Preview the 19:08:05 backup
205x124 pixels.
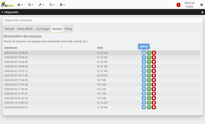(144, 66)
